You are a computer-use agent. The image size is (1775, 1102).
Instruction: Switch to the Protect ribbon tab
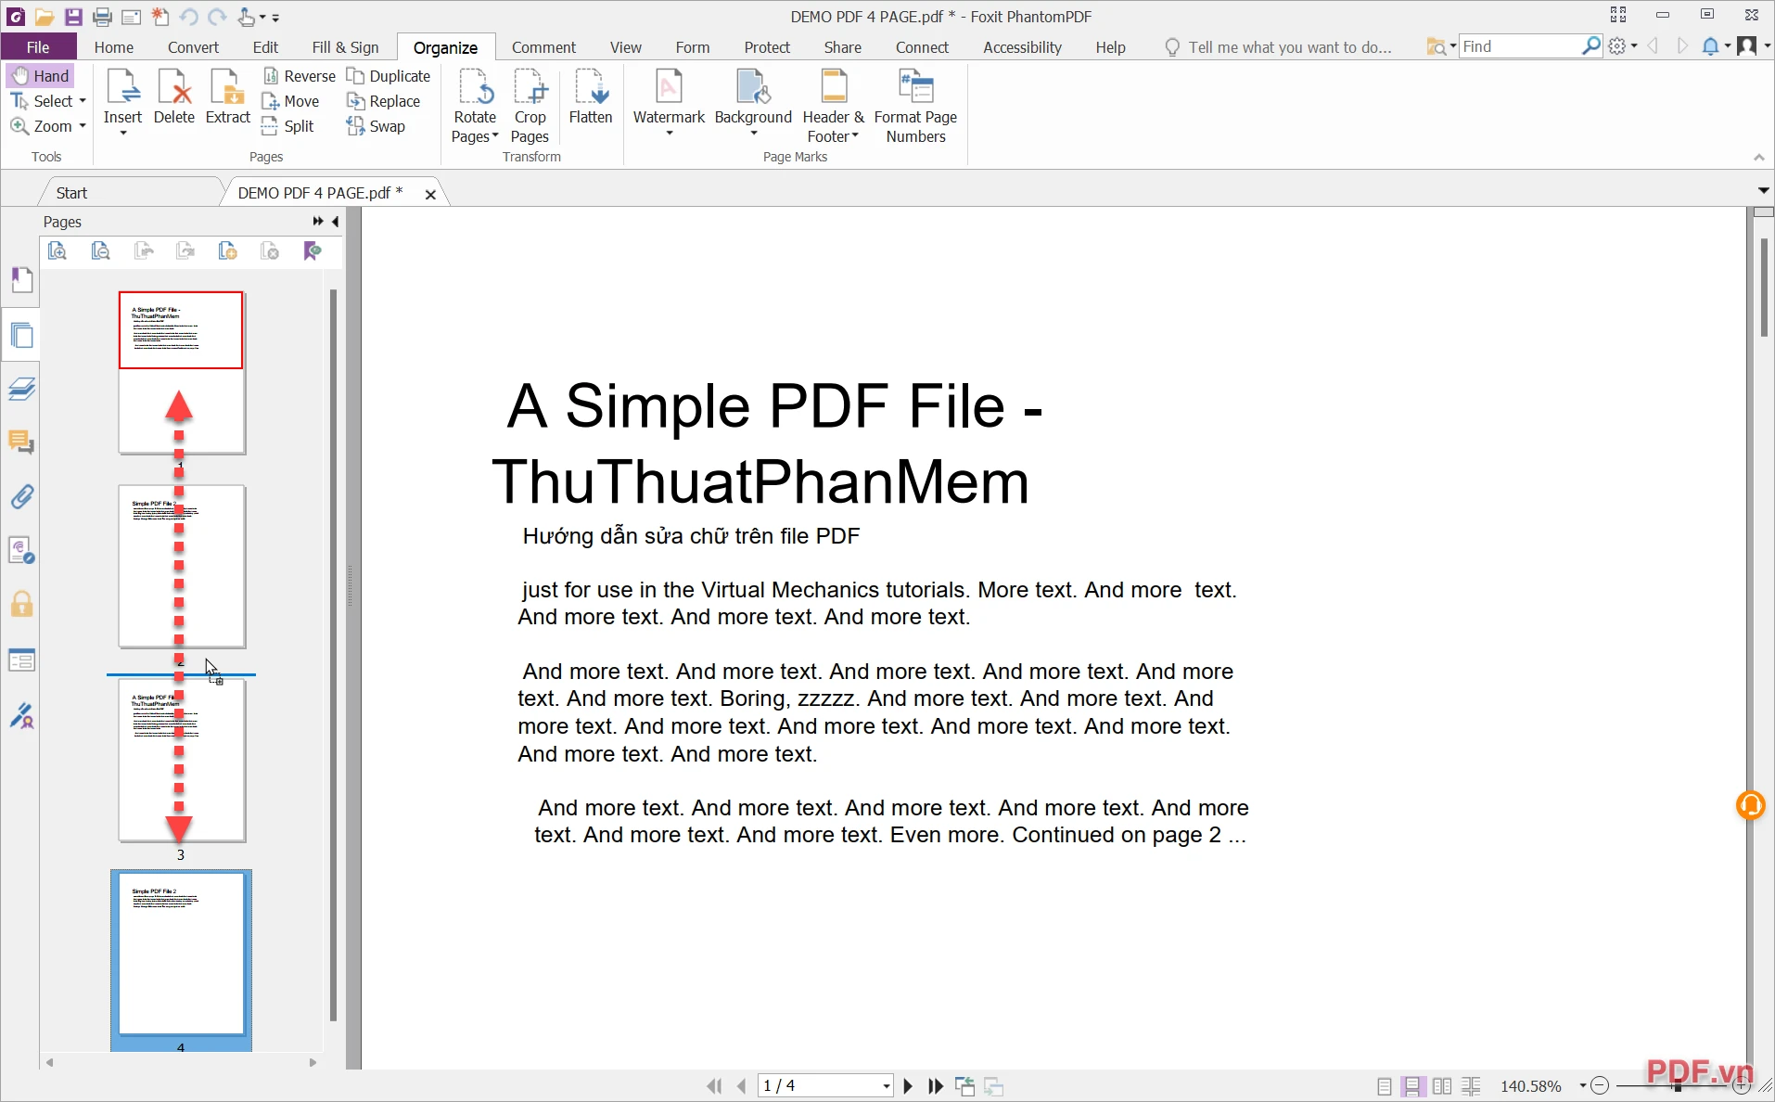[767, 47]
